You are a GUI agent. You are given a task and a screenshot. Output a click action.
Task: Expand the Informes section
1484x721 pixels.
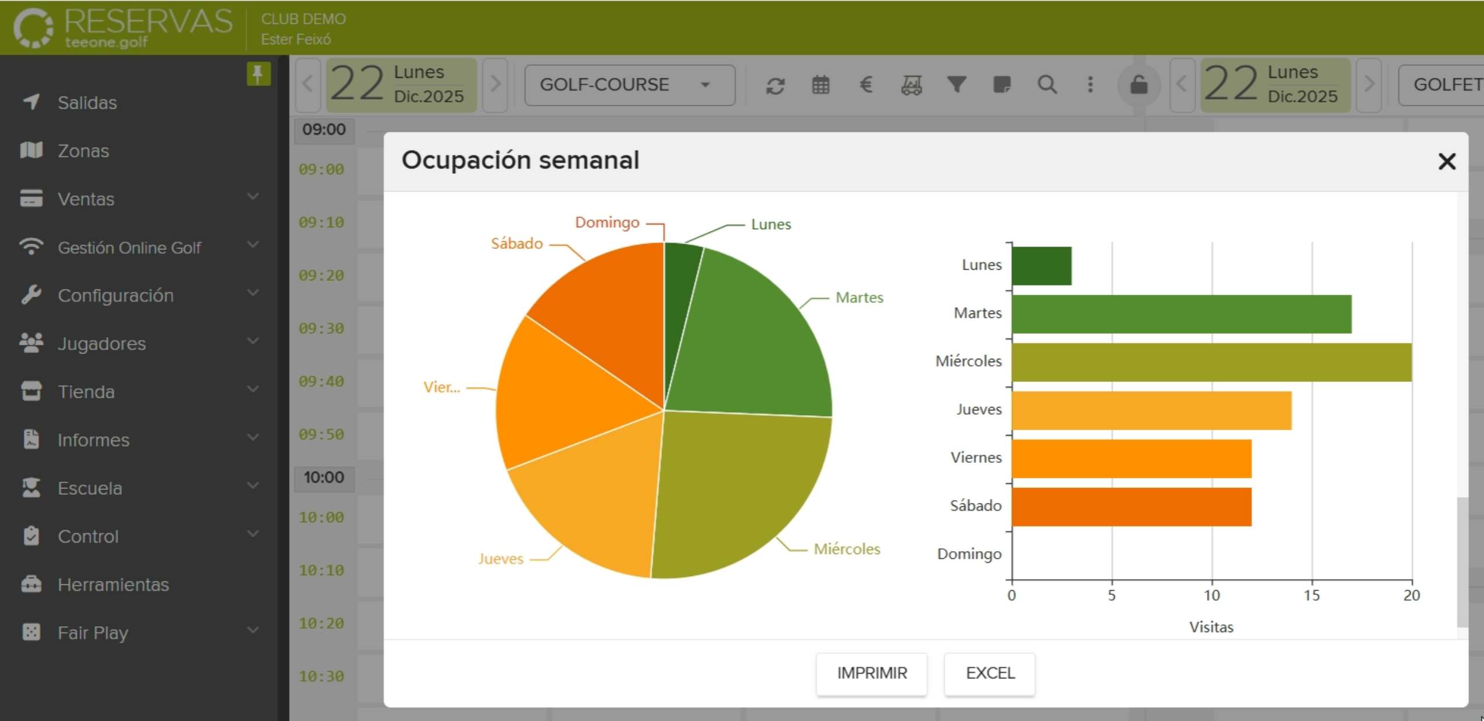pos(93,440)
